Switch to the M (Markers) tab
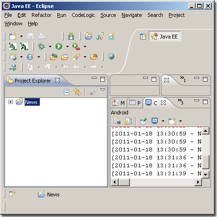 pos(119,103)
